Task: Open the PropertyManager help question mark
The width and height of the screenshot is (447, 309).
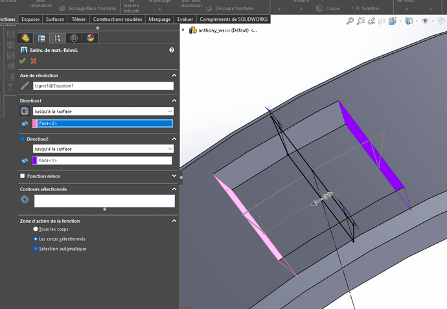Action: pos(172,50)
